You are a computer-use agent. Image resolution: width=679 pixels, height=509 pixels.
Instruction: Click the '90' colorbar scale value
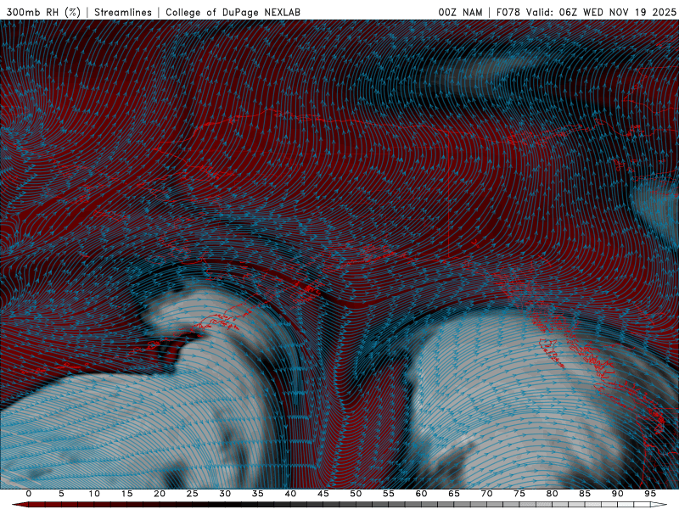618,494
